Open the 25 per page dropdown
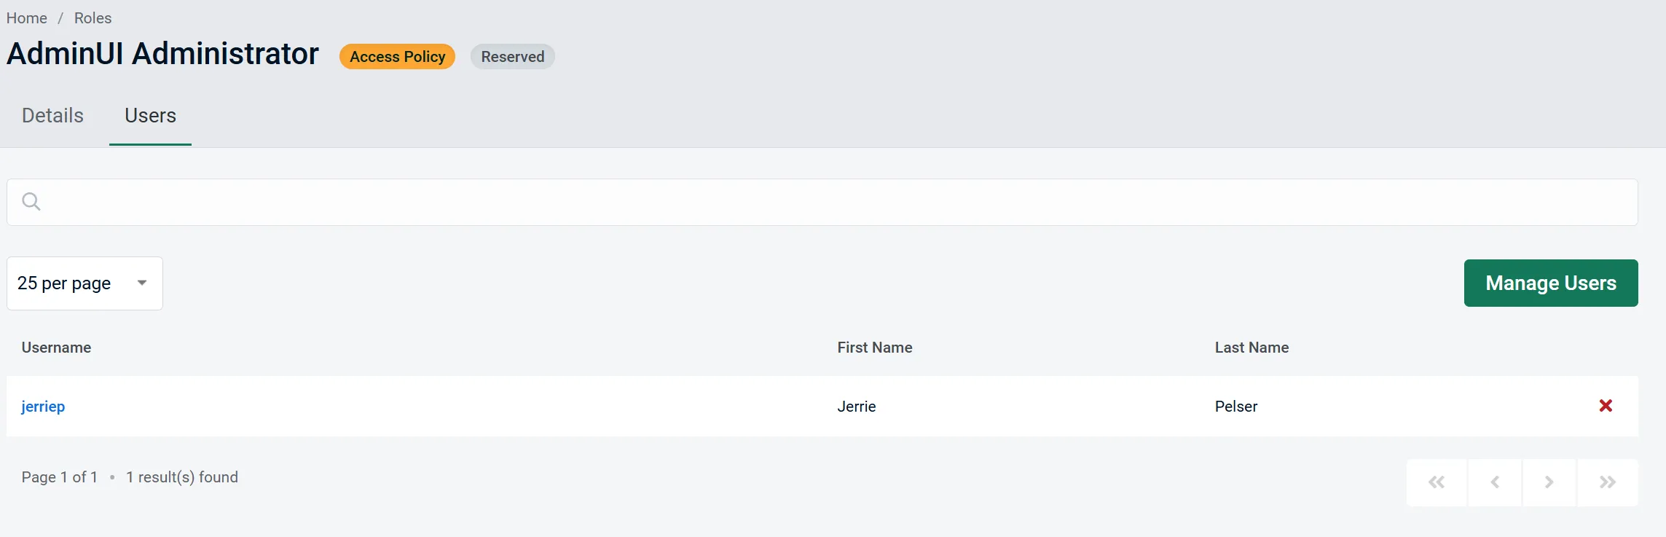Screen dimensions: 1666x537 coord(84,283)
